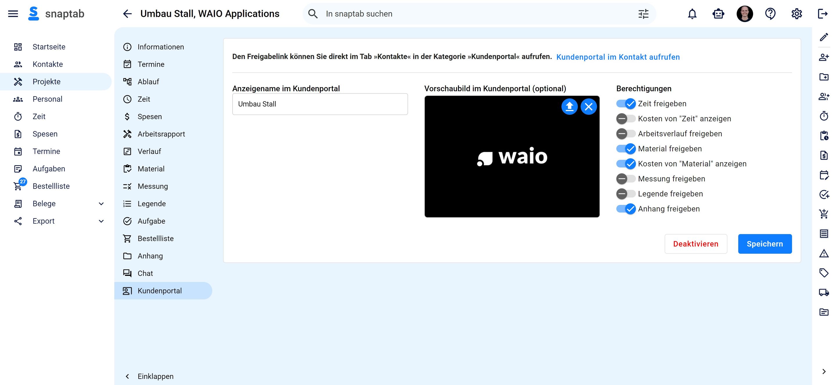Screen dimensions: 836x385
Task: Select the Arbeitsrapport section icon
Action: (127, 134)
